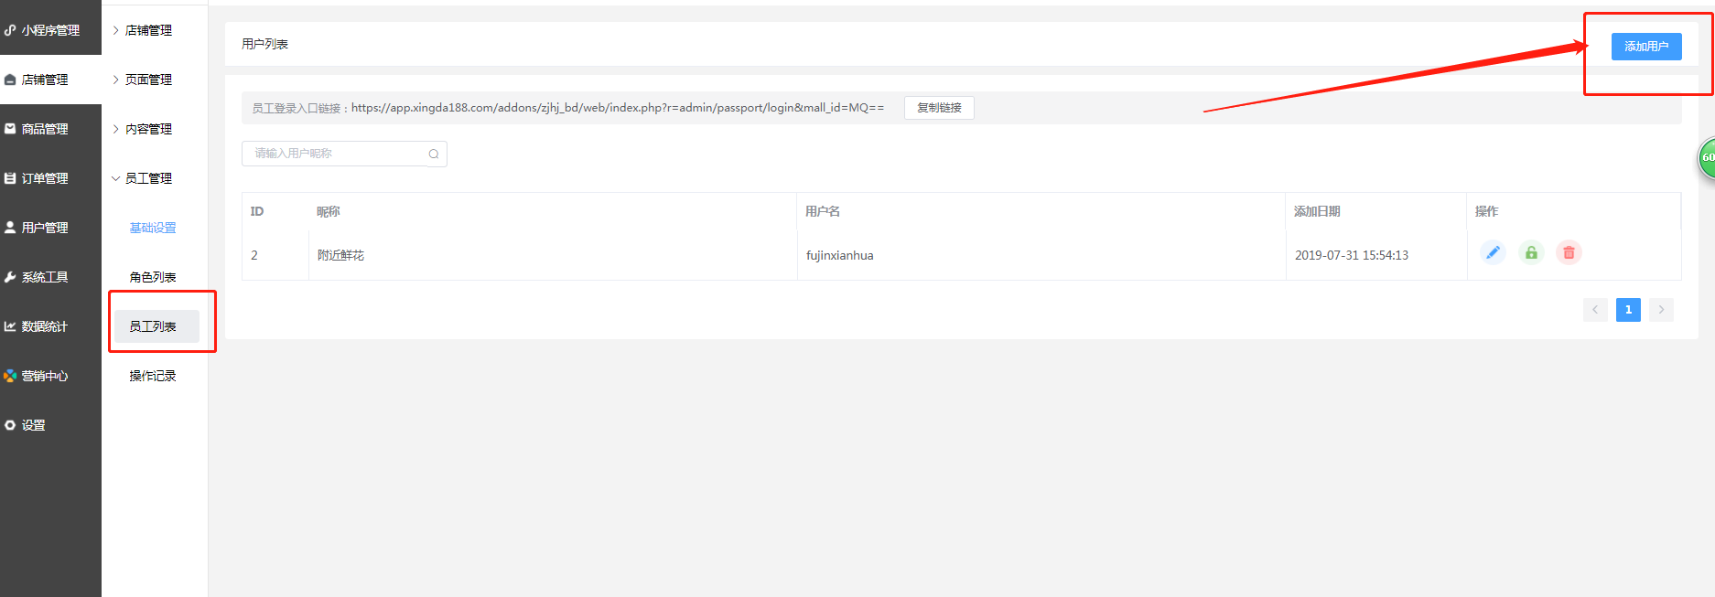Select page 1 in pagination

(1628, 310)
